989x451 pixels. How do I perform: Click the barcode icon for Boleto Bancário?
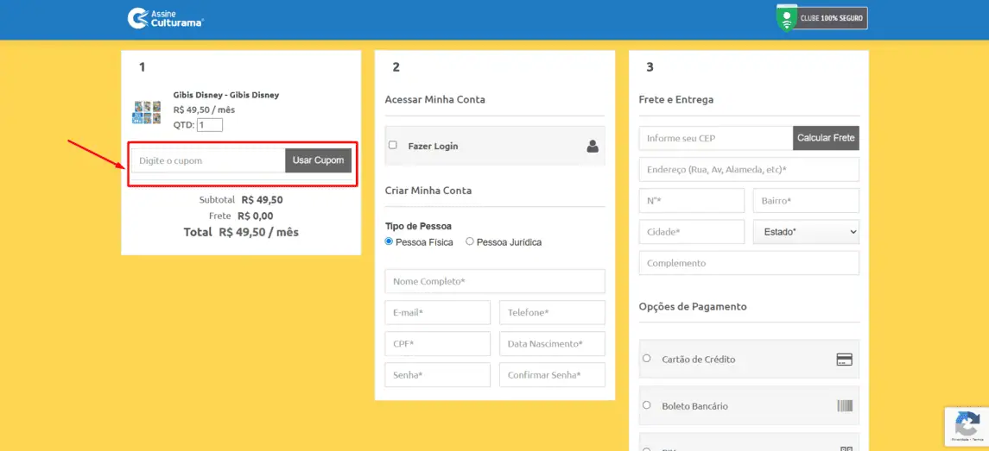pyautogui.click(x=844, y=406)
